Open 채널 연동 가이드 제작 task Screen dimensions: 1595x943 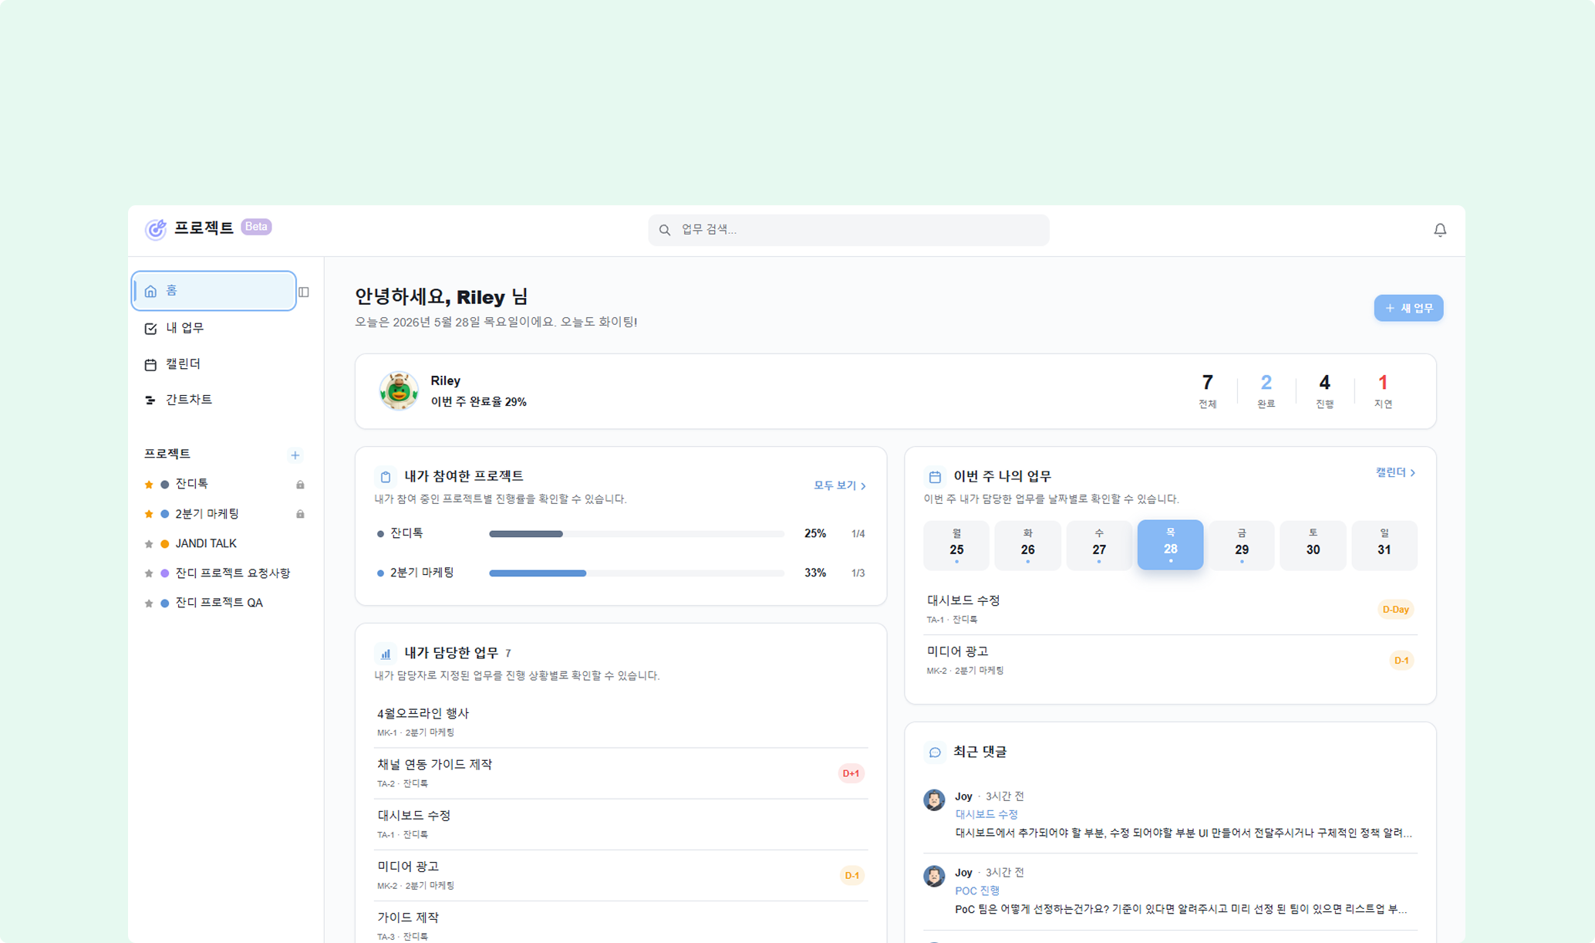click(x=621, y=773)
